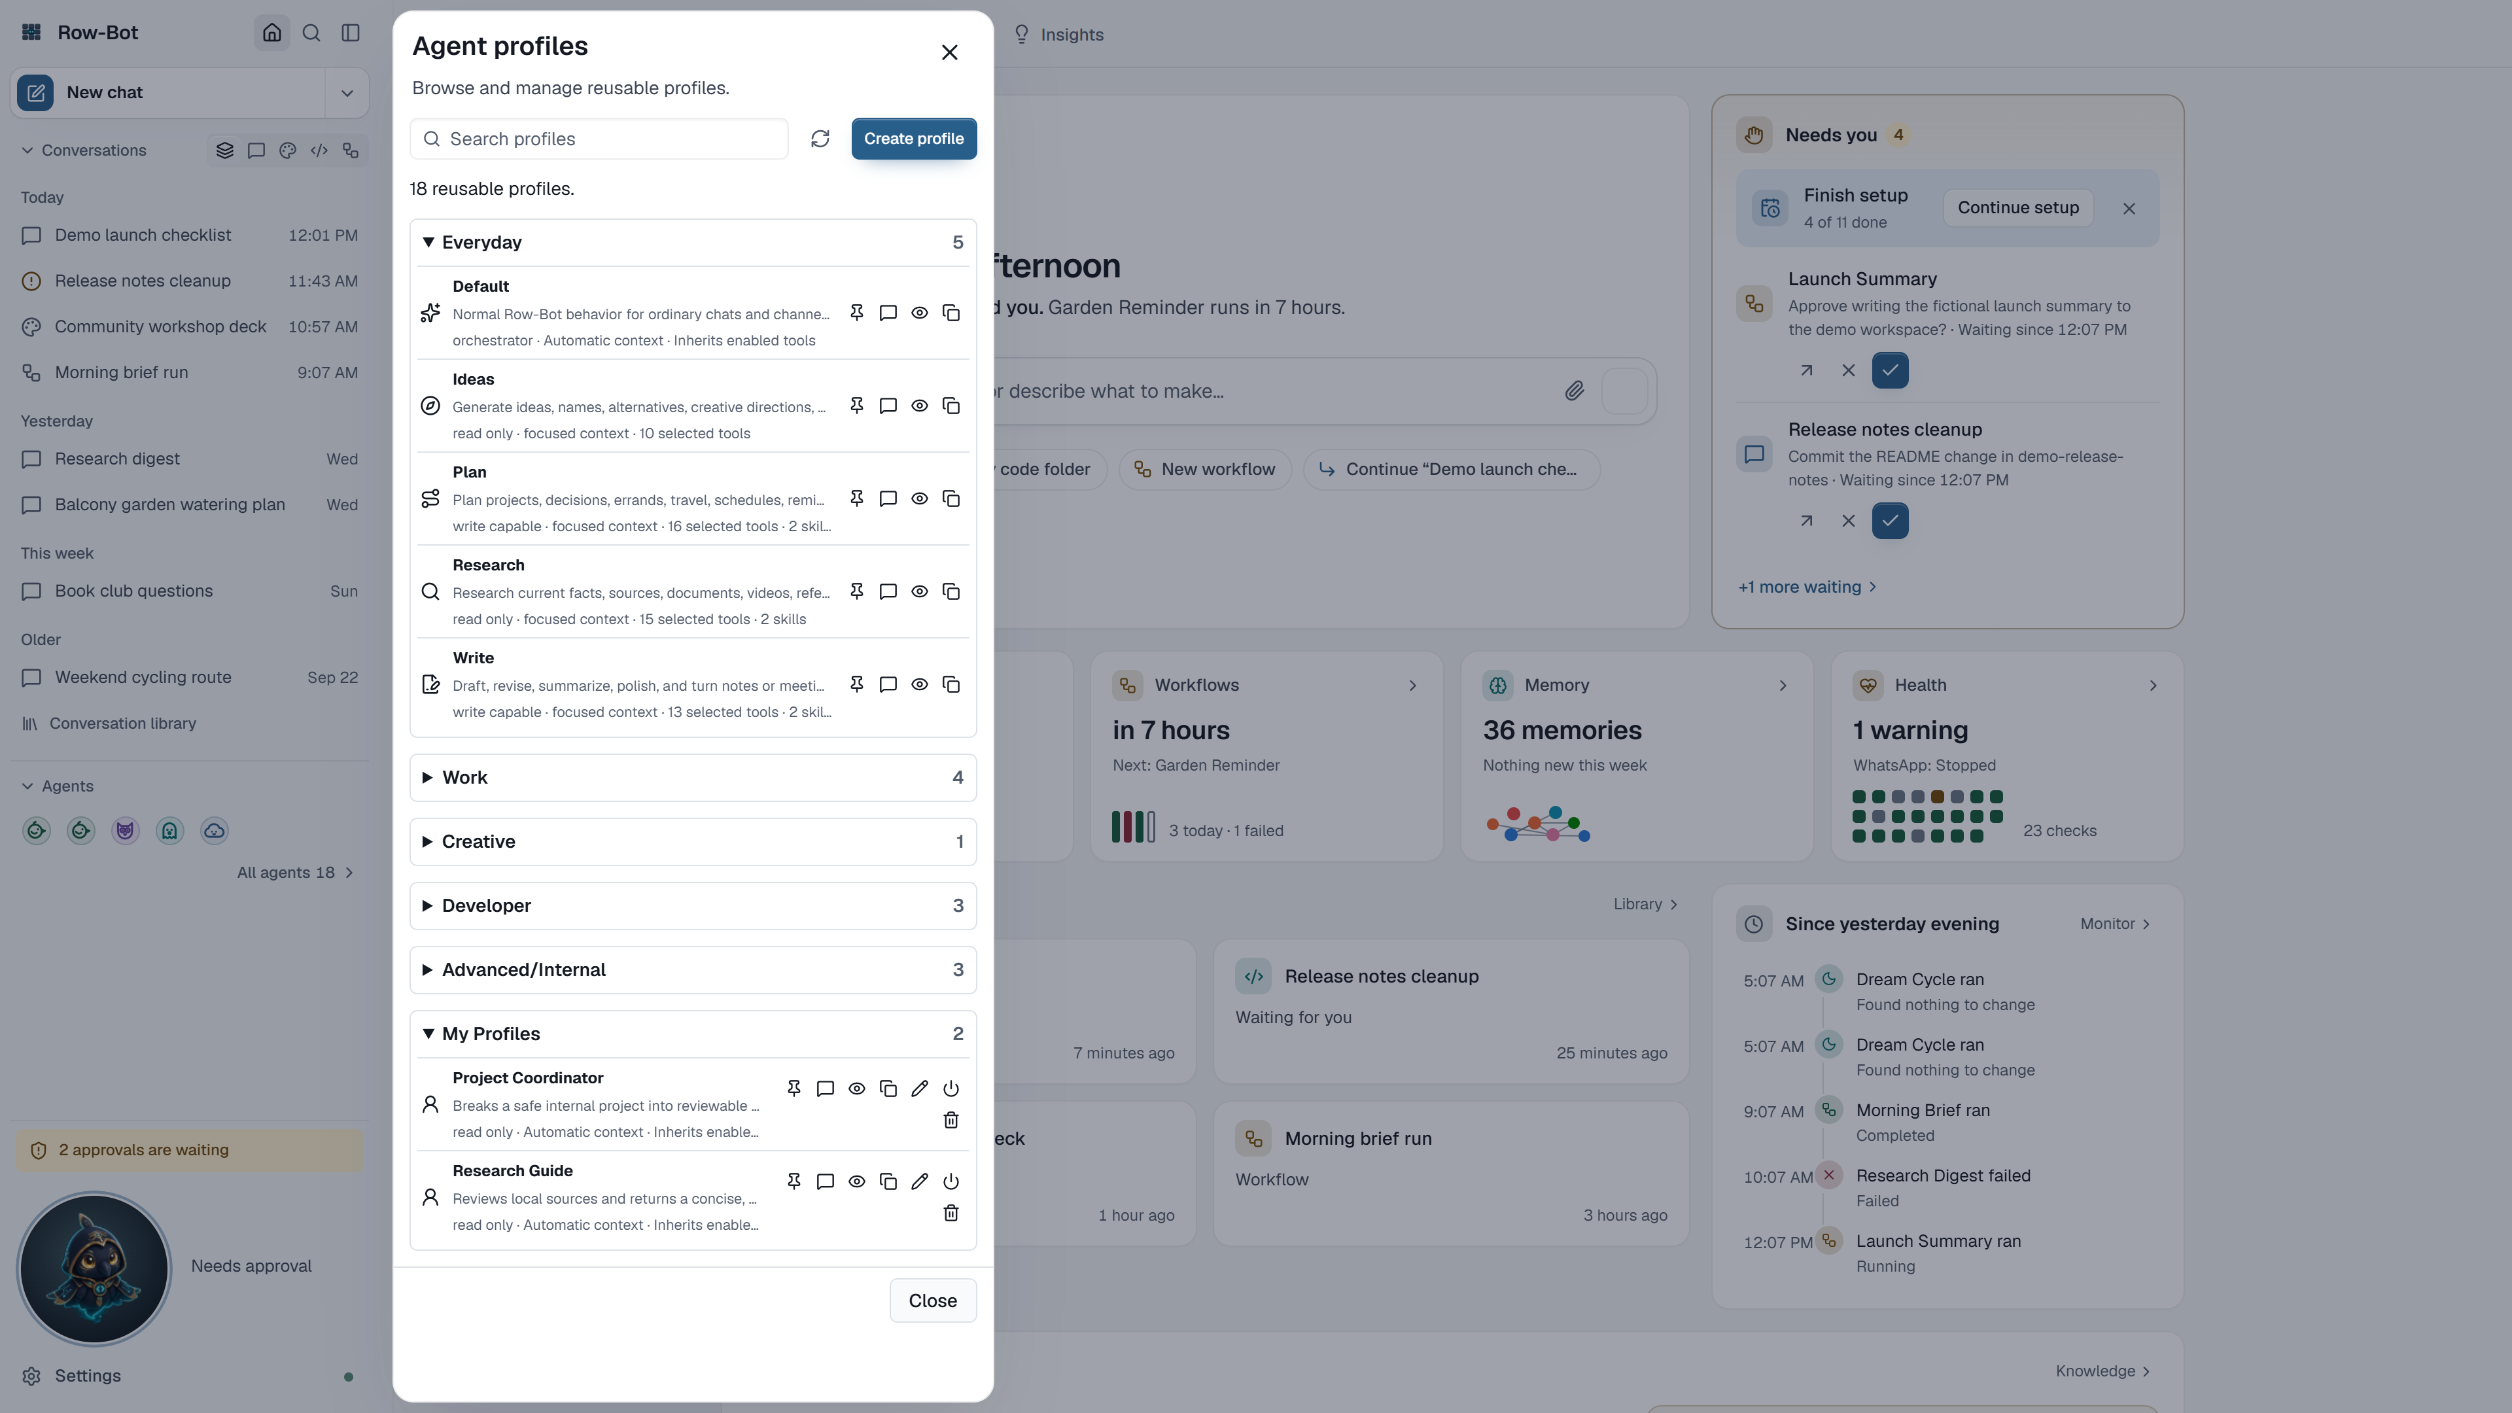Viewport: 2512px width, 1413px height.
Task: Close the Agent profiles dialog with Close
Action: point(932,1301)
